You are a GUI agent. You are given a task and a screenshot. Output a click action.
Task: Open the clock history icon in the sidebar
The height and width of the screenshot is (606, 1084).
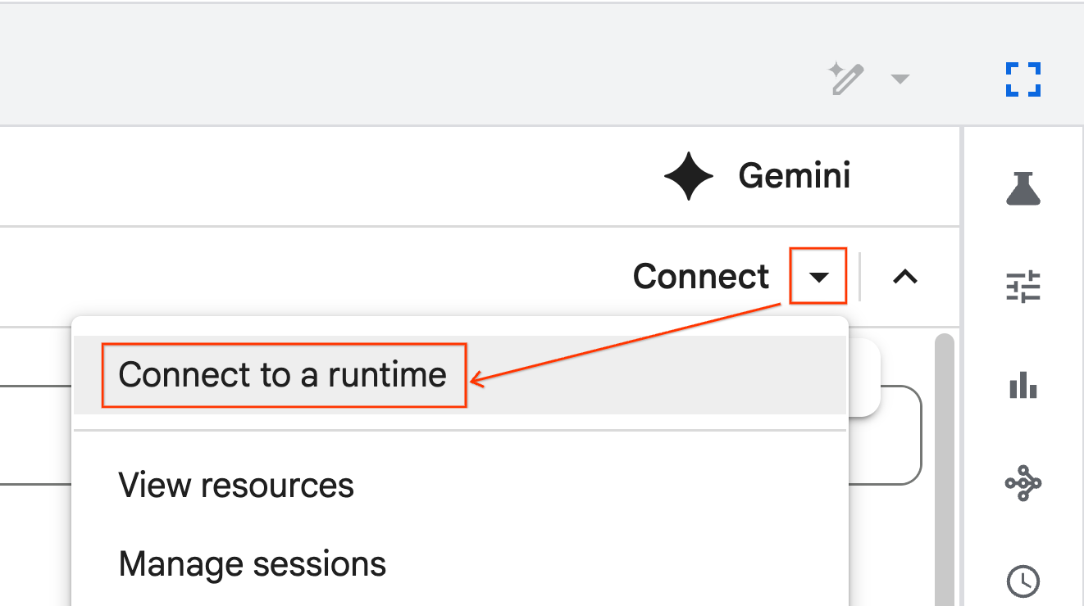tap(1023, 581)
